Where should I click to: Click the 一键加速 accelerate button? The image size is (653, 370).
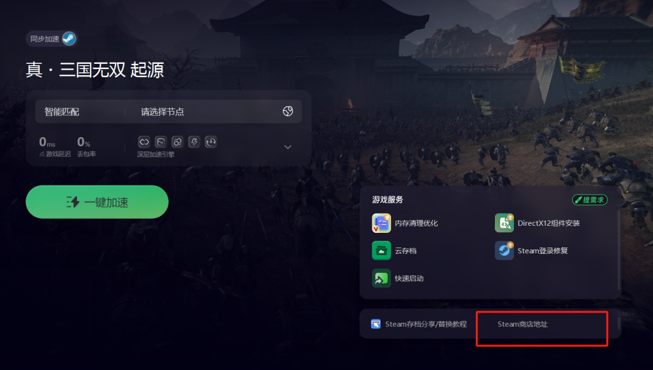click(97, 202)
